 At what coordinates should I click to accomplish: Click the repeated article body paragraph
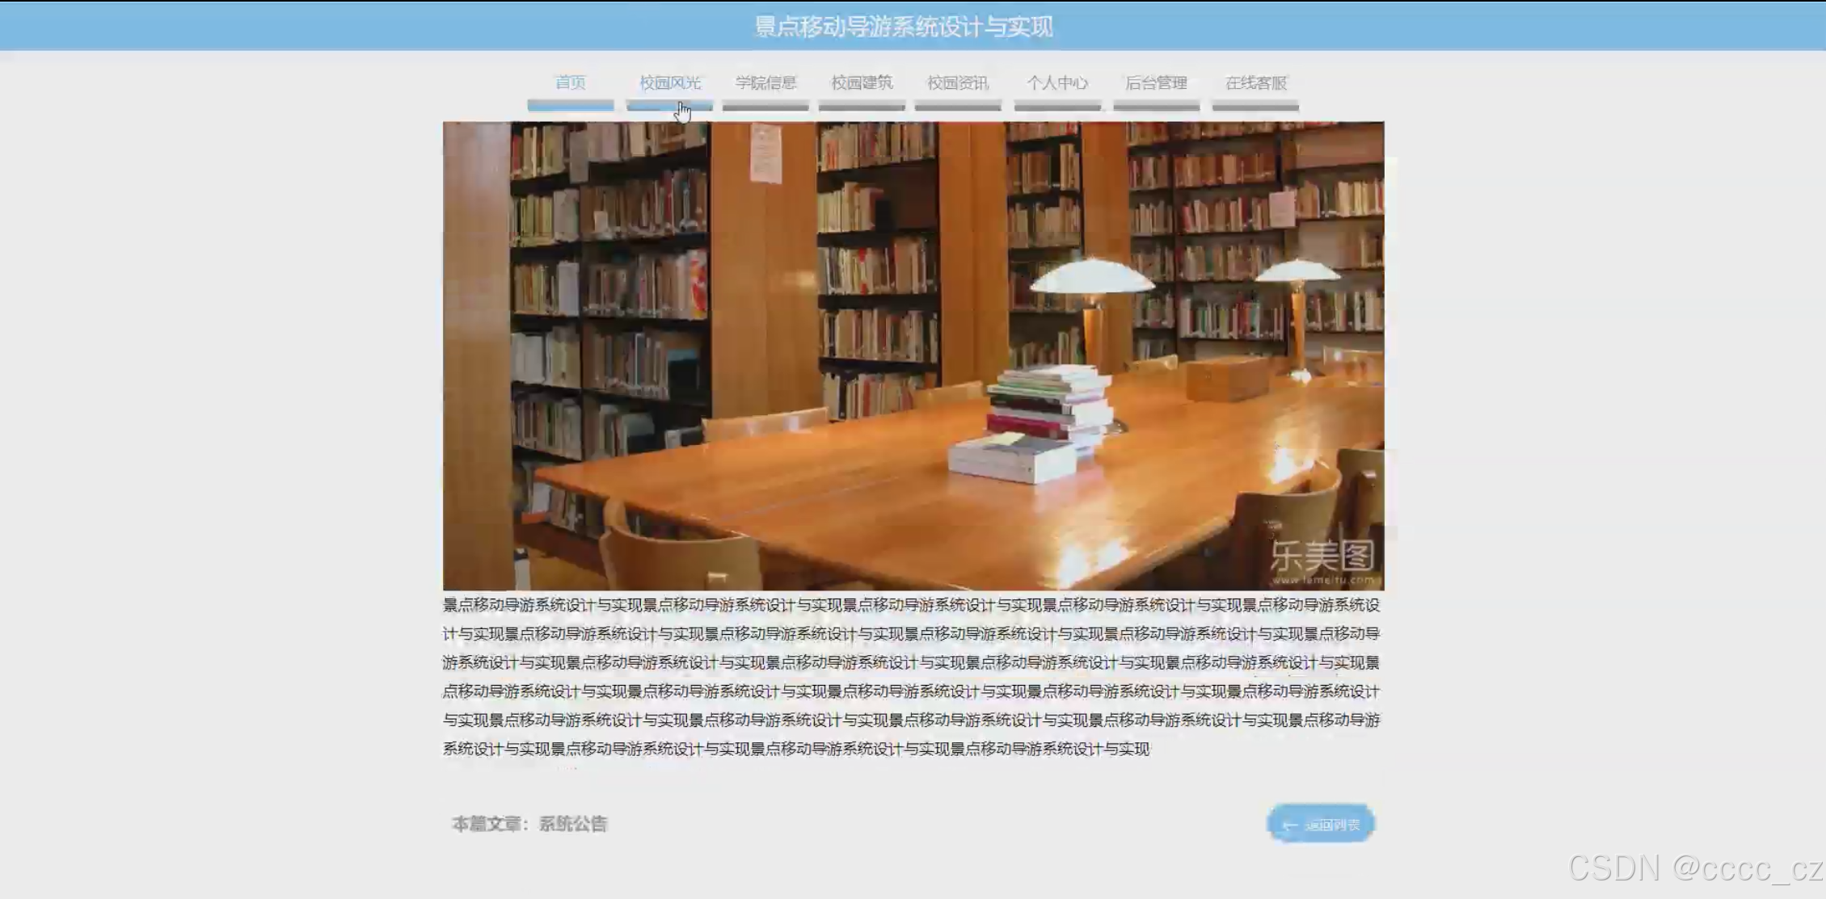coord(912,677)
